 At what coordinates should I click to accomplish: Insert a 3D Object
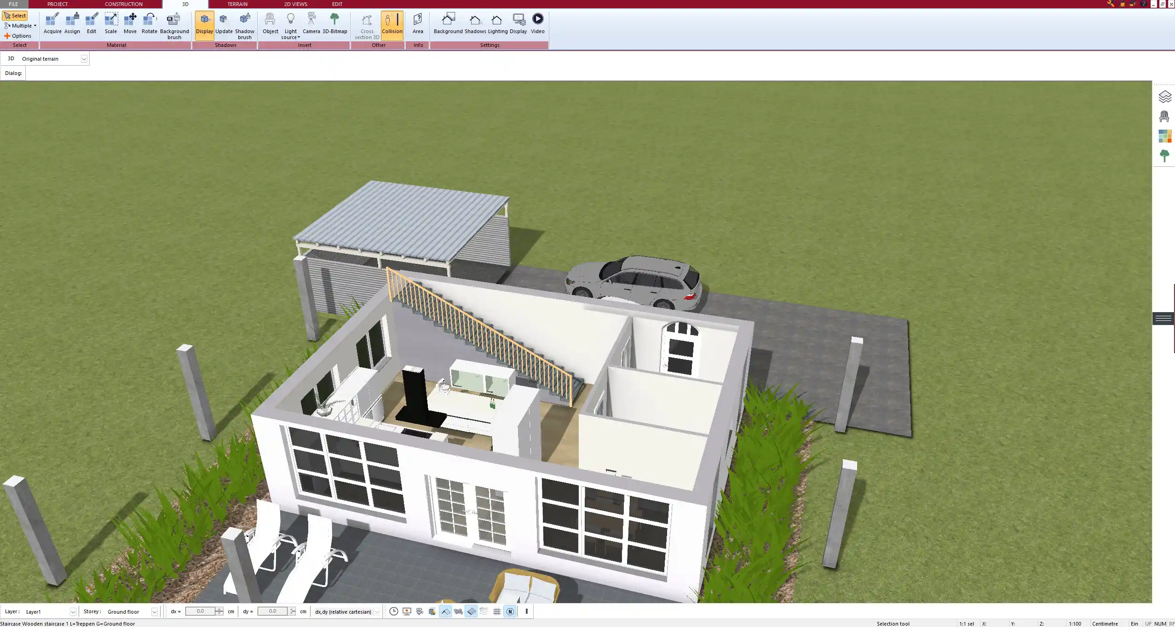pos(271,23)
